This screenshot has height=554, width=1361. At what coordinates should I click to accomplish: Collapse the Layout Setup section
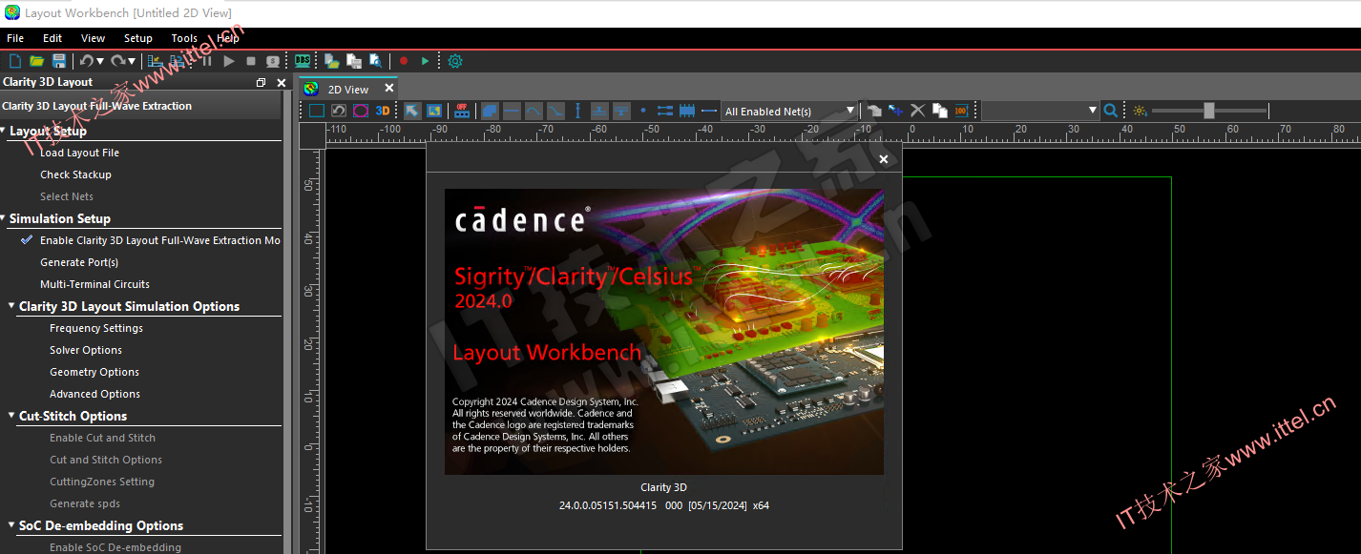[x=4, y=131]
